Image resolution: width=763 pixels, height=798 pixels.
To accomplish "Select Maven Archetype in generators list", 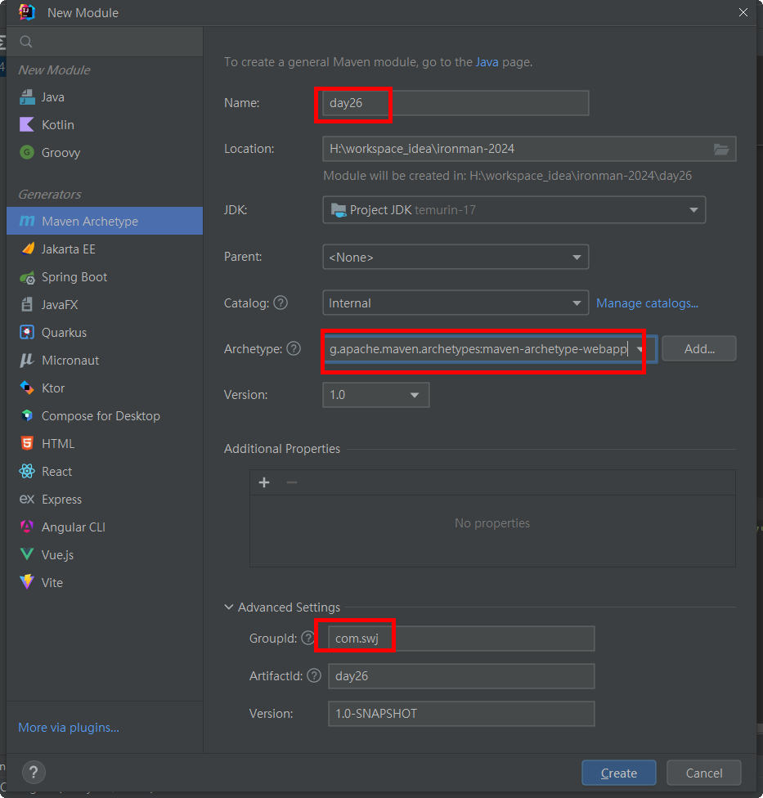I will 105,221.
